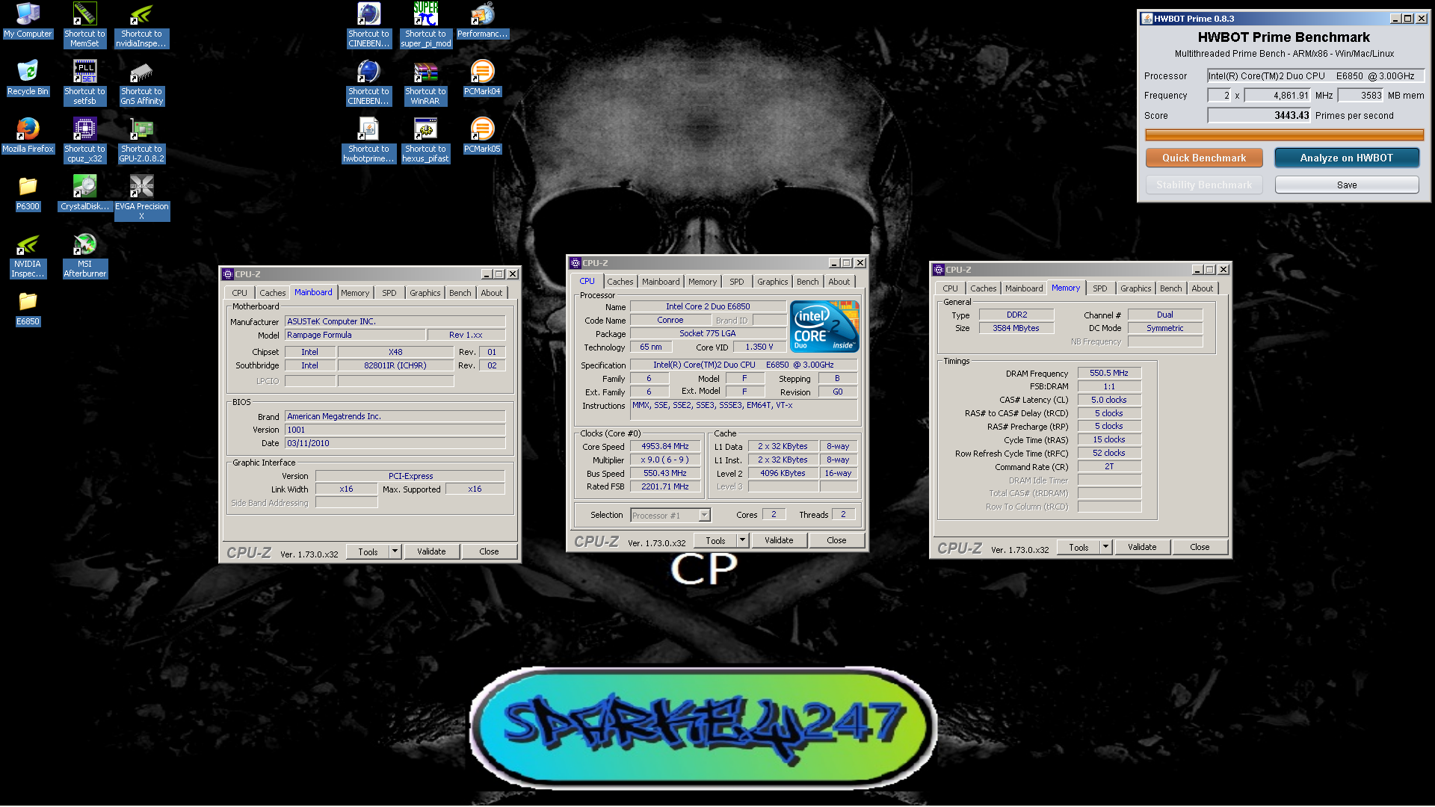Click the Processor field in HWBOT Prime
This screenshot has height=807, width=1435.
click(x=1315, y=75)
